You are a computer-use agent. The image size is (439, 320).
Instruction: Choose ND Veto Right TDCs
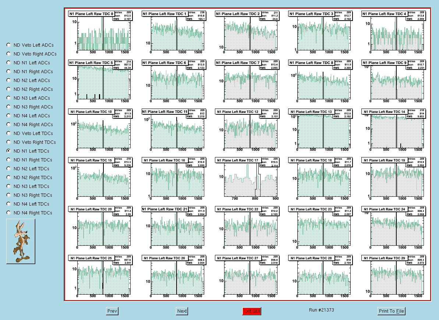pos(8,142)
